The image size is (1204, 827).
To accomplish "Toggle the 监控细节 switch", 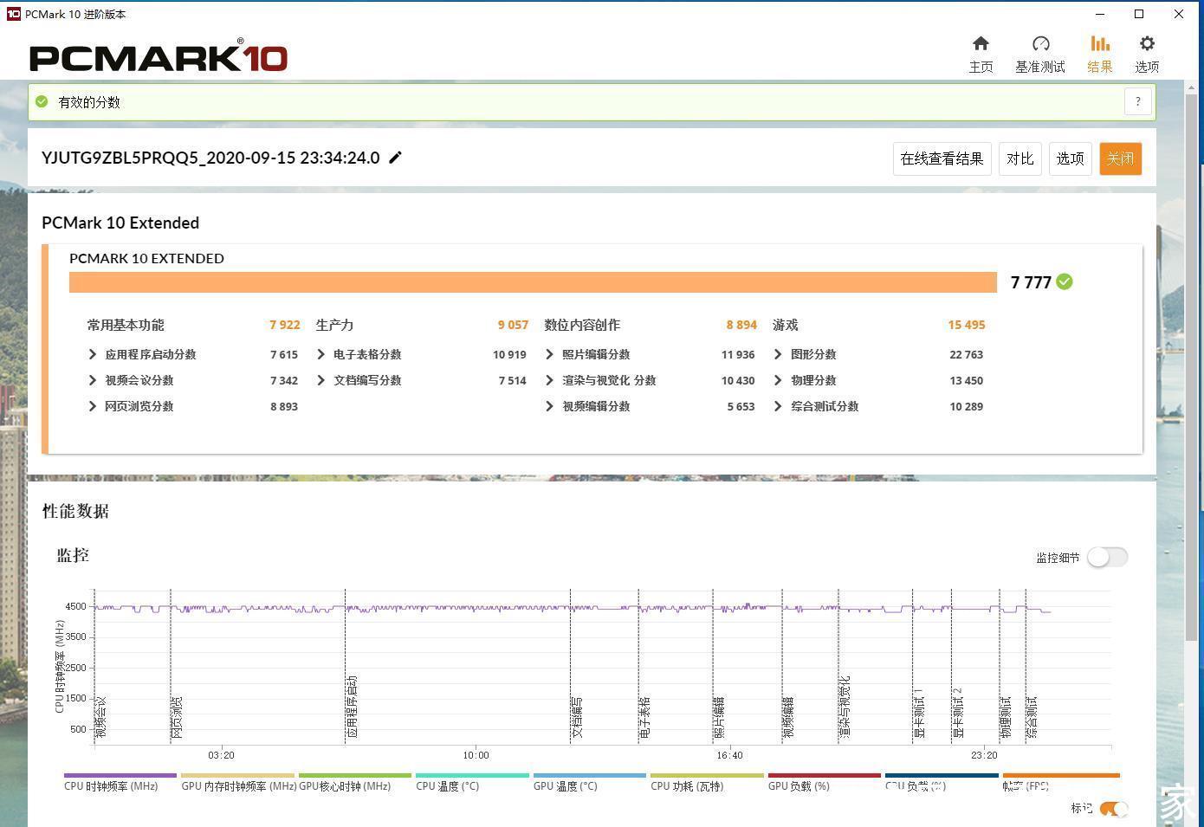I will [1108, 557].
